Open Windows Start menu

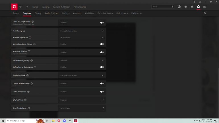pyautogui.click(x=3, y=121)
